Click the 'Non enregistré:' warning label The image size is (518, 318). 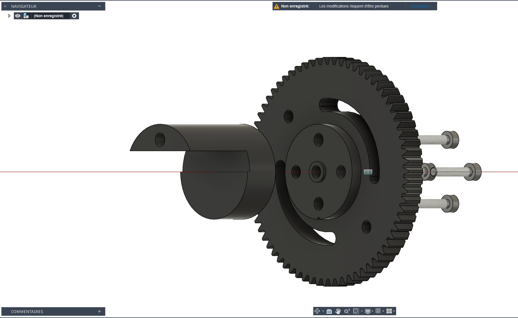(x=295, y=6)
